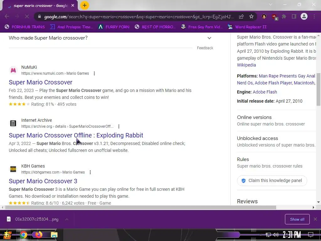Open the avatar face extension icon
The width and height of the screenshot is (321, 241).
(x=264, y=16)
